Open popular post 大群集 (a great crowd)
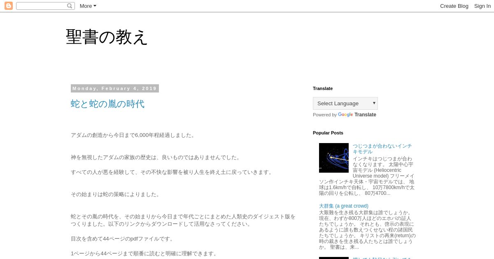This screenshot has height=259, width=494. click(x=344, y=206)
